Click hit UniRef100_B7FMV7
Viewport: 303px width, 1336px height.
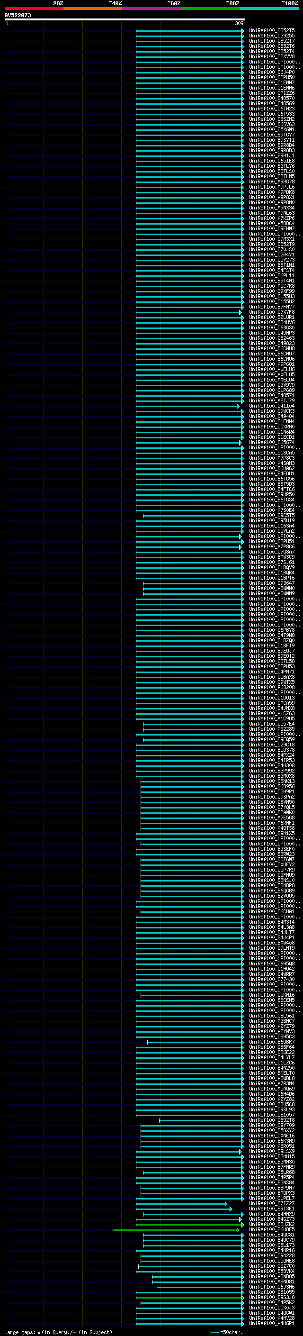[271, 307]
